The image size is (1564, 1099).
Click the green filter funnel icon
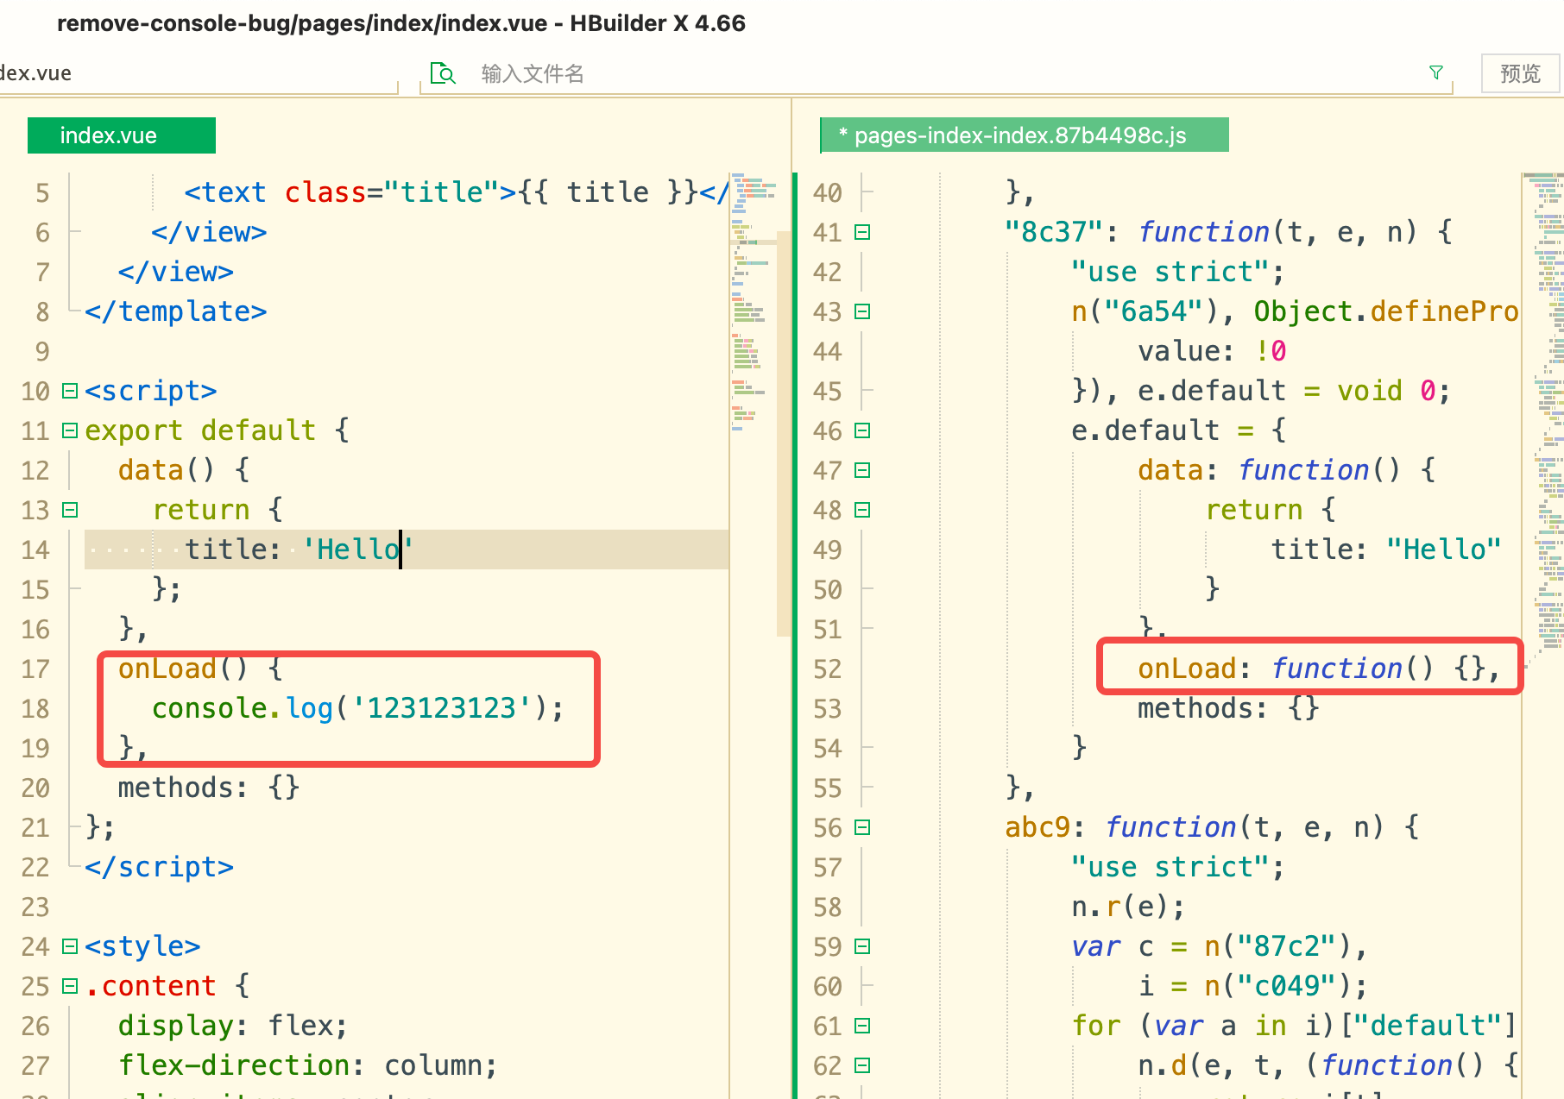[x=1436, y=72]
